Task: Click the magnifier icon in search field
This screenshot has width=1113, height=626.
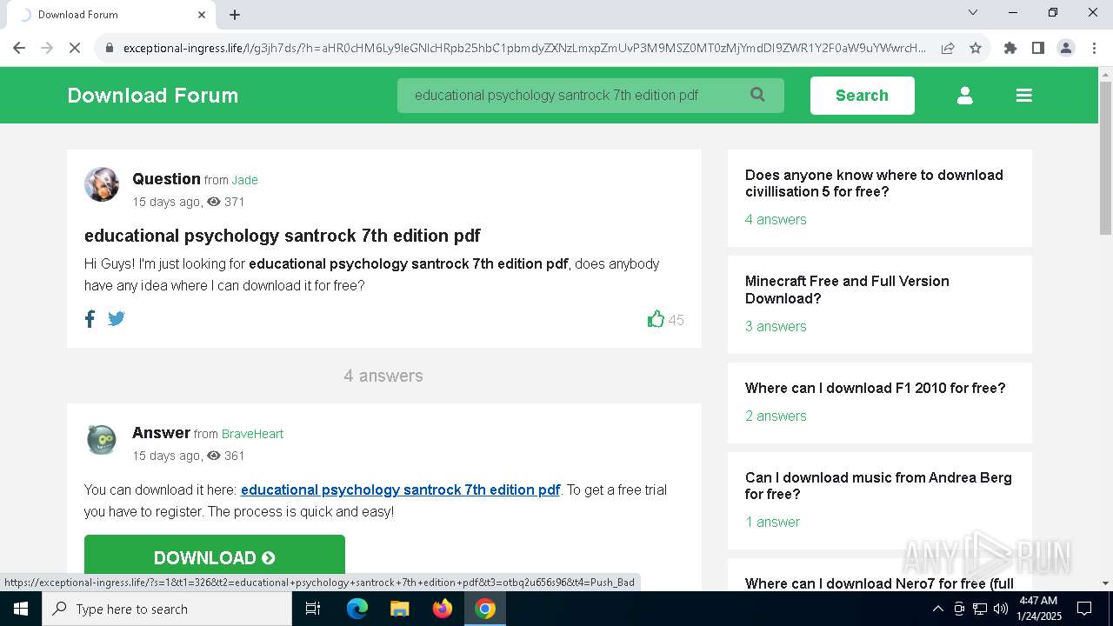Action: pyautogui.click(x=757, y=95)
